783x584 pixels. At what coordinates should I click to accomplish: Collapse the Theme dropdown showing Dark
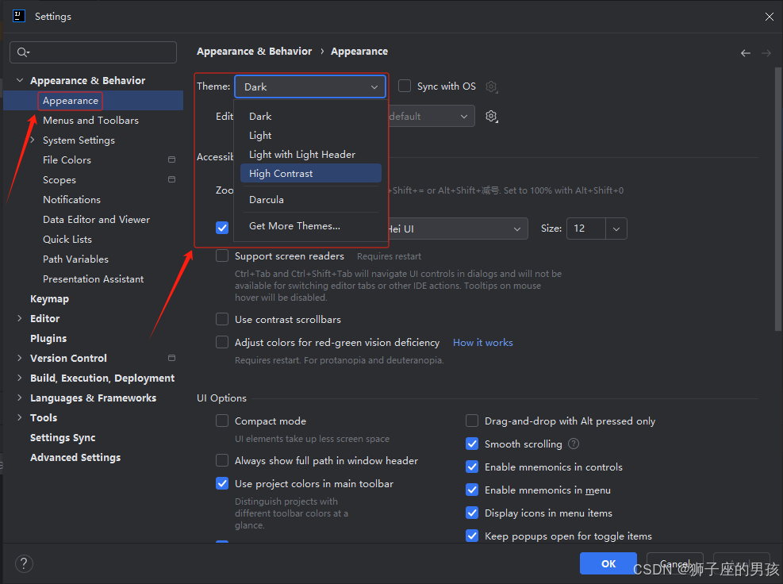pyautogui.click(x=310, y=86)
